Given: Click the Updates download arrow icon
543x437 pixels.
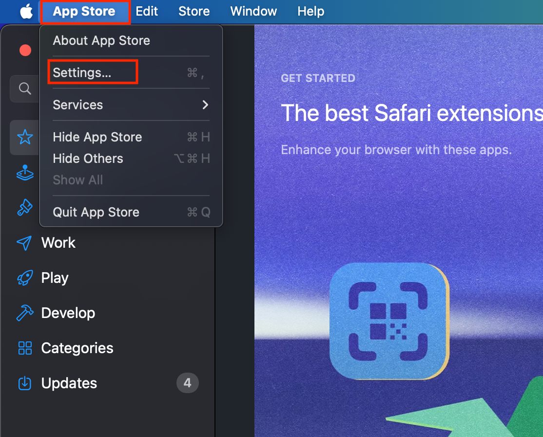Looking at the screenshot, I should pos(24,383).
